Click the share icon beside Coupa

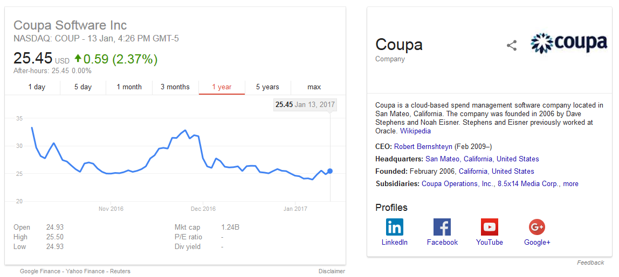click(x=512, y=46)
